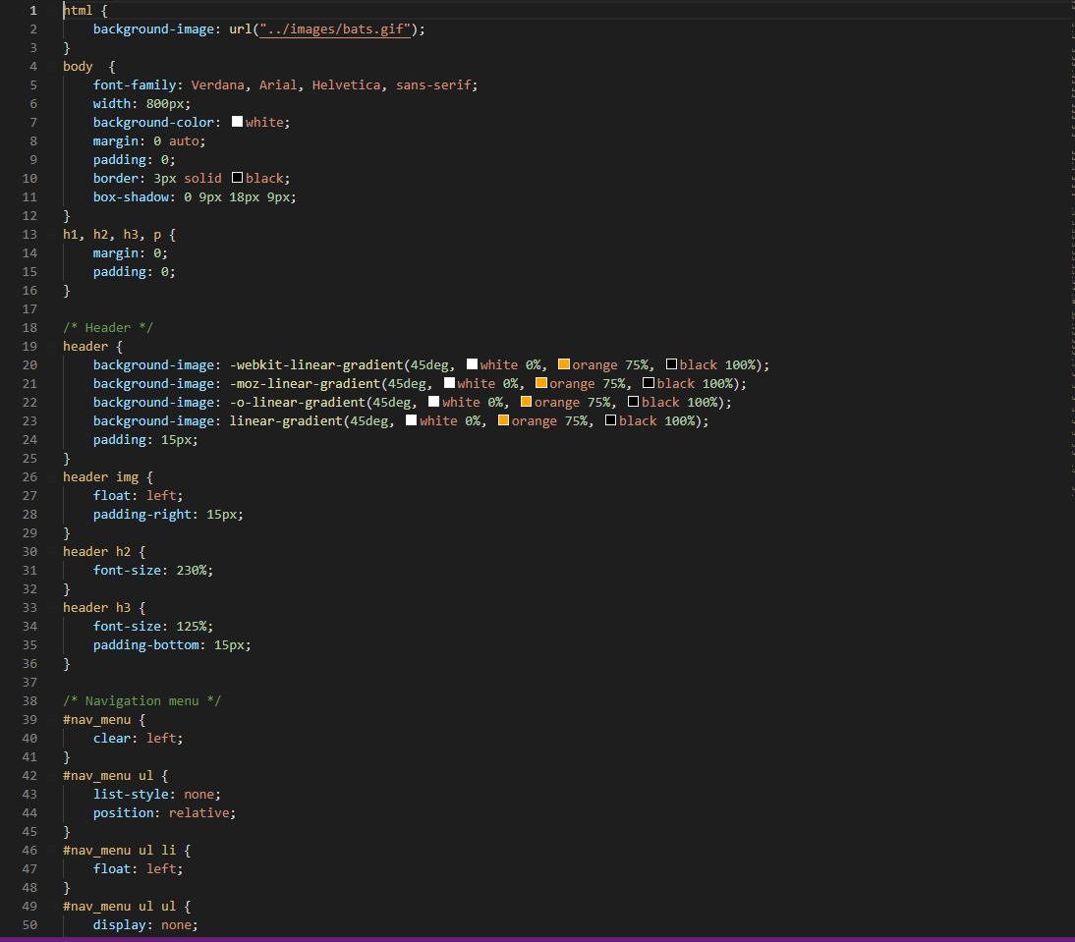The image size is (1075, 942).
Task: Click the body selector on line 4
Action: [x=78, y=67]
